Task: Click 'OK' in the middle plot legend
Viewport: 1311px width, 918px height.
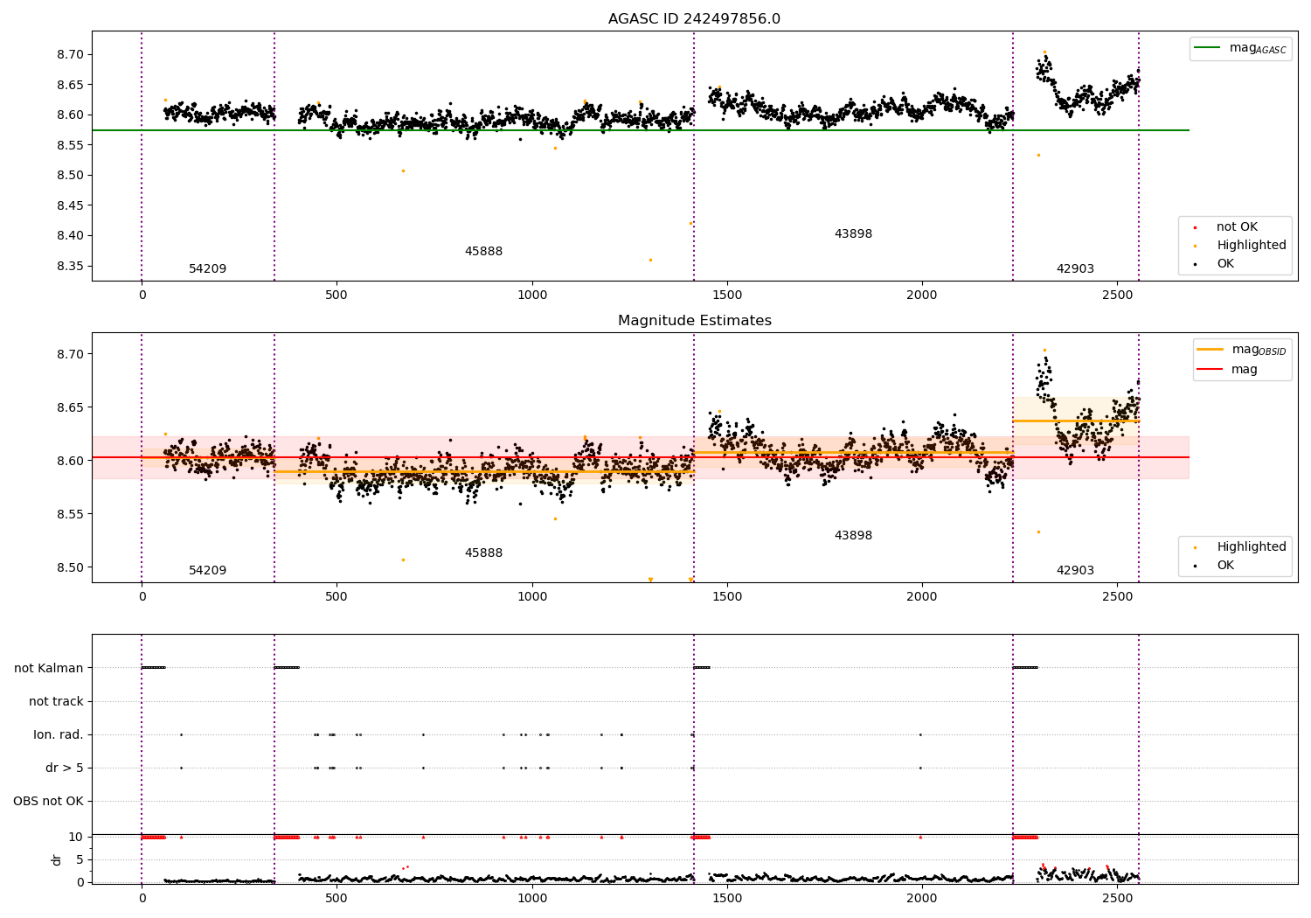Action: [x=1225, y=566]
